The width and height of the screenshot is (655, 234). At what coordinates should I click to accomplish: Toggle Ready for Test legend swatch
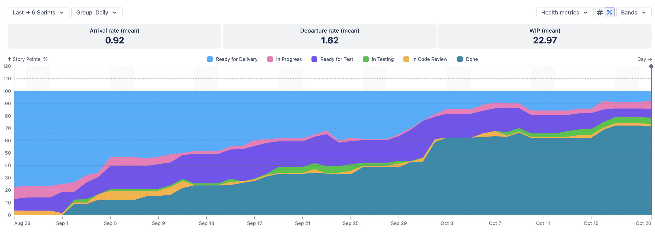[314, 59]
